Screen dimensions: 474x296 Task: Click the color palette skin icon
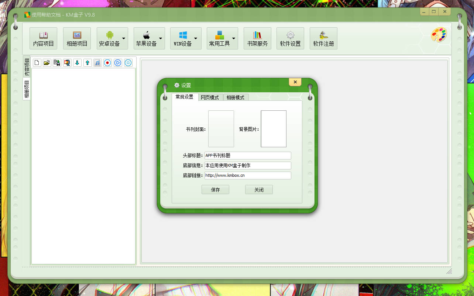point(439,35)
